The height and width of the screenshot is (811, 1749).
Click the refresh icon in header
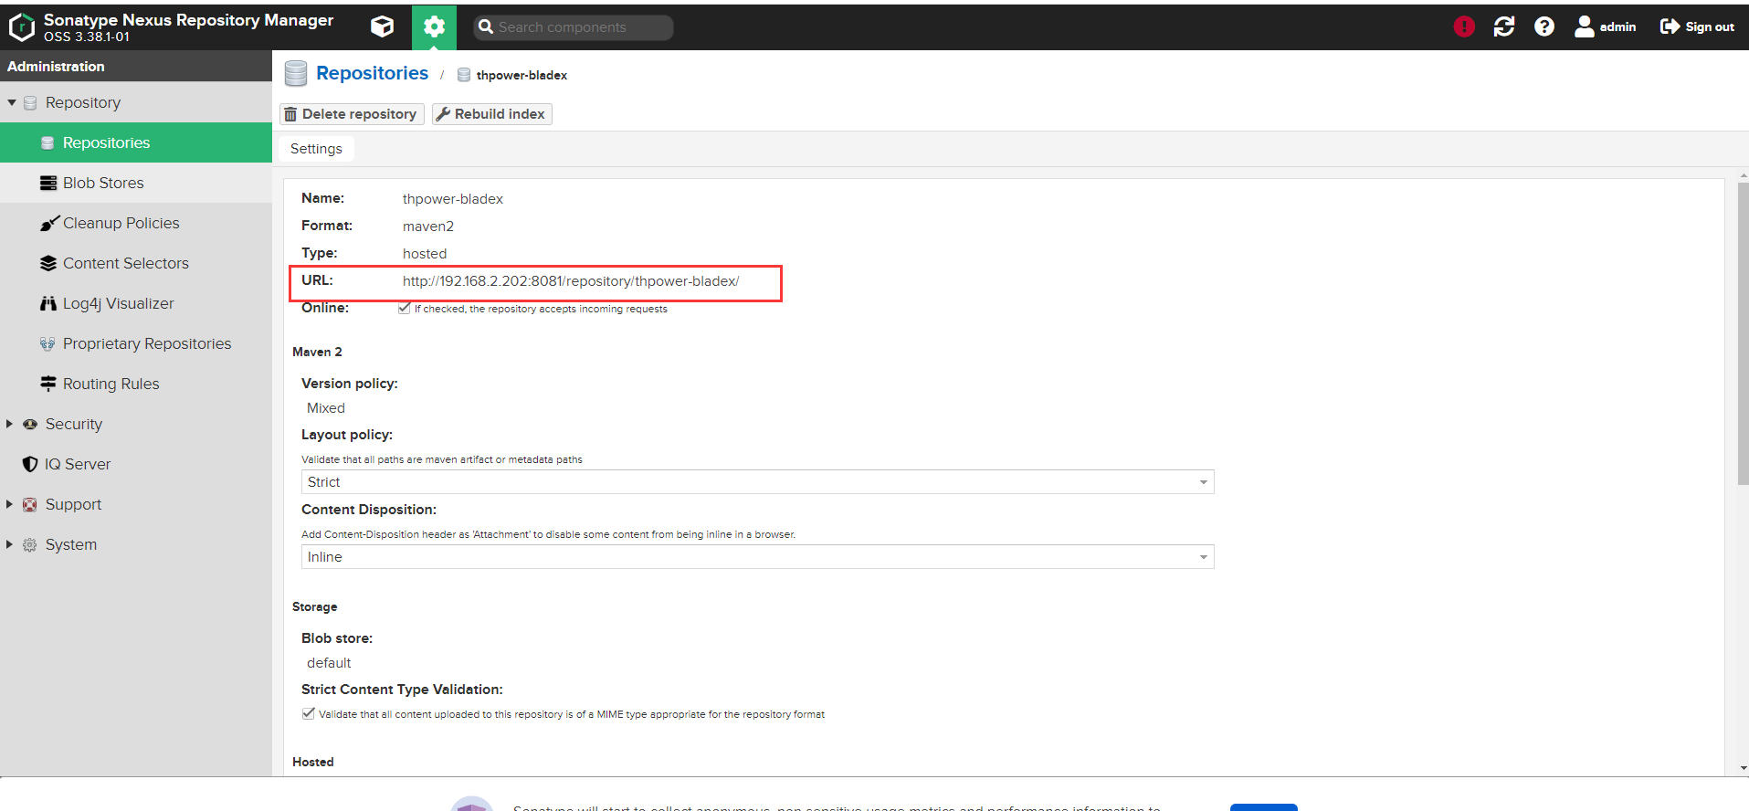(x=1504, y=26)
